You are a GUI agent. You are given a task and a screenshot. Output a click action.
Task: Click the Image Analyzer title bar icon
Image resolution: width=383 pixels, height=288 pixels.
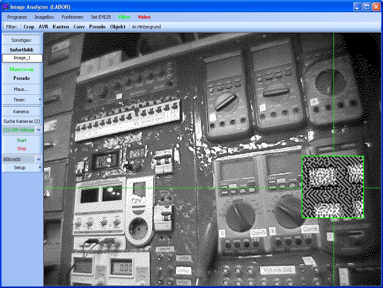click(5, 6)
